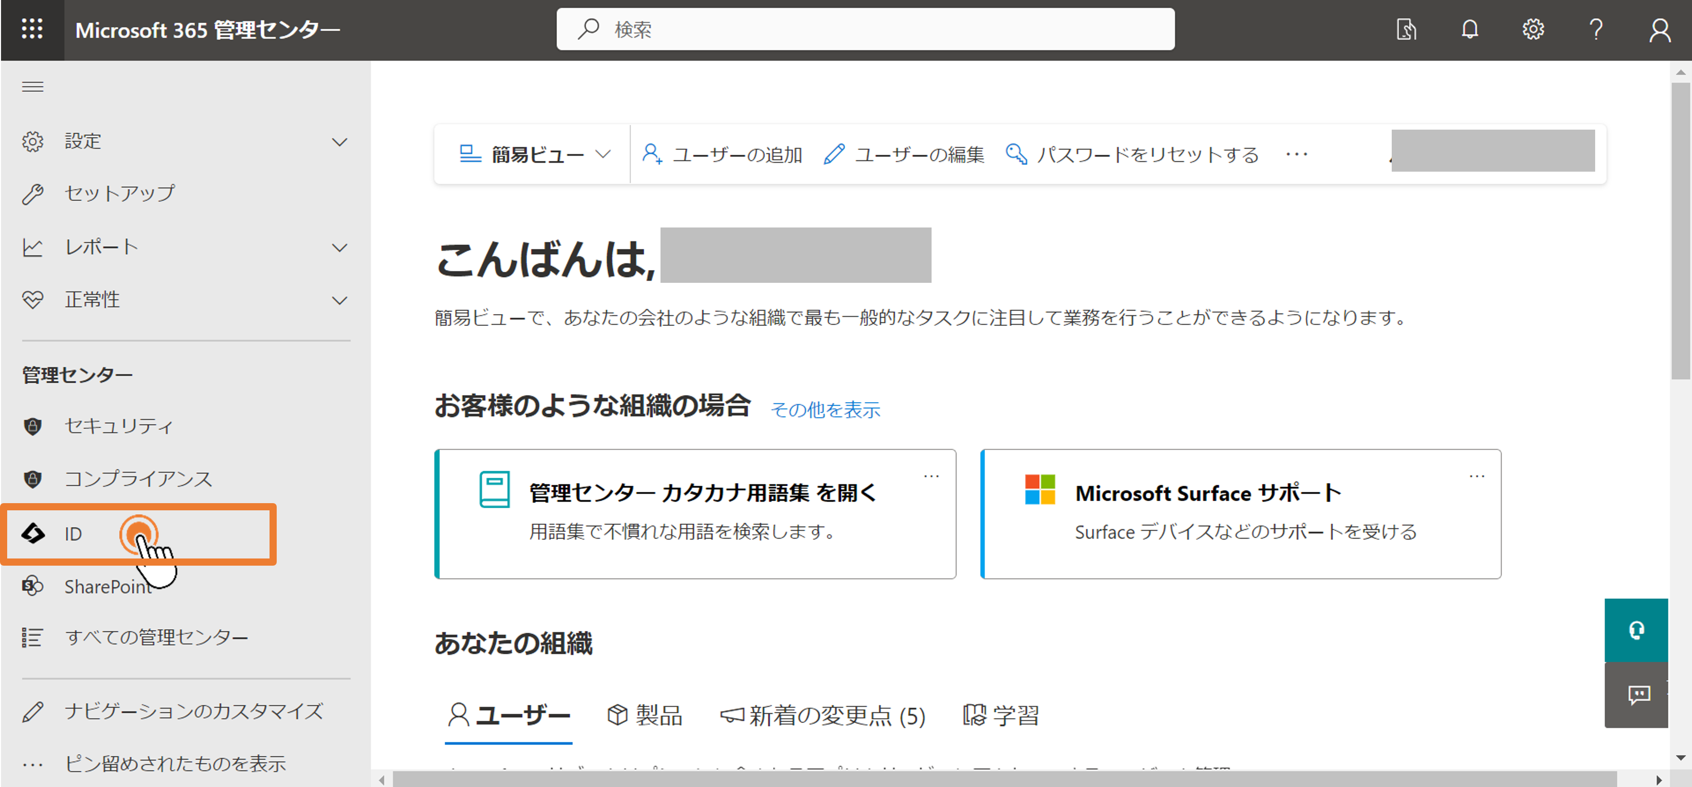Click the scroll down arrow

1680,757
